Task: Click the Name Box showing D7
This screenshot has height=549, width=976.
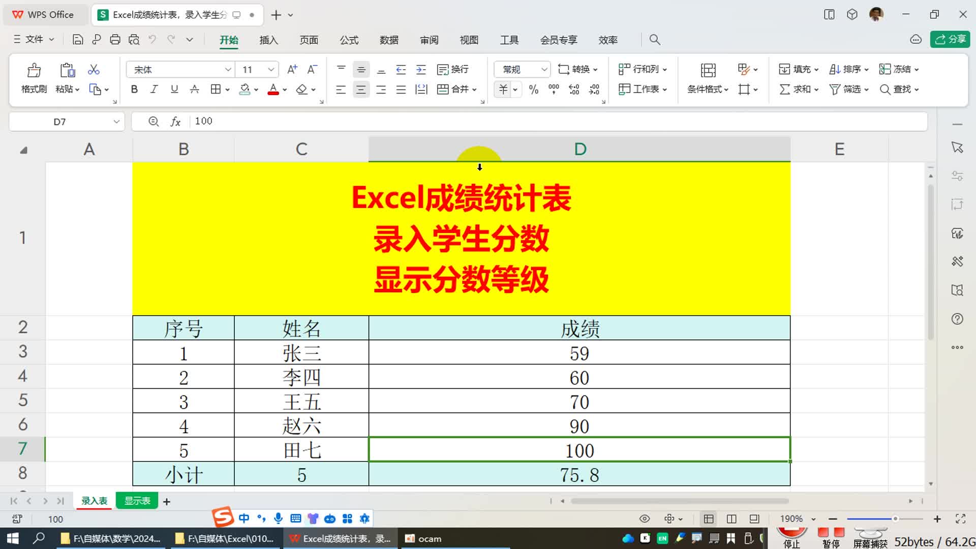Action: (x=60, y=121)
